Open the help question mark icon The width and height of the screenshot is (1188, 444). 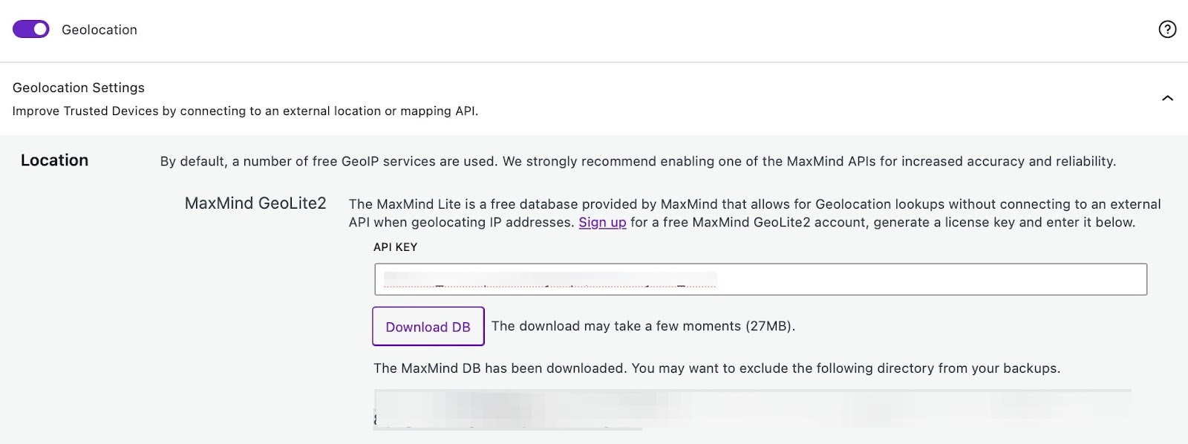click(1167, 29)
